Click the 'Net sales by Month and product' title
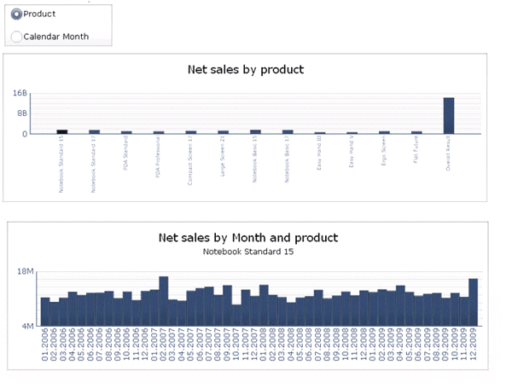Image resolution: width=512 pixels, height=388 pixels. (x=248, y=238)
